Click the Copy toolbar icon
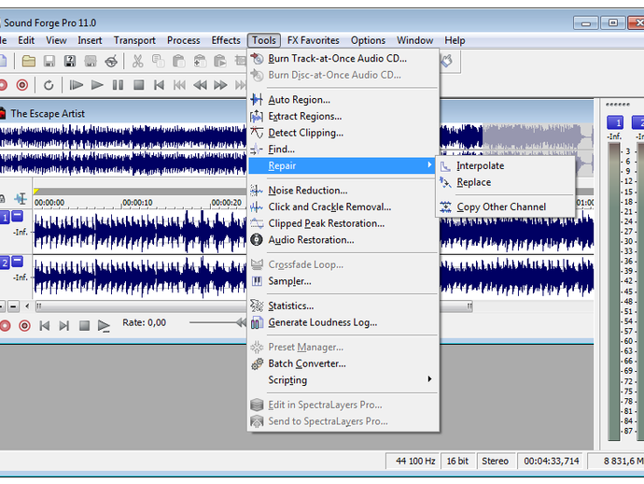644x484 pixels. tap(158, 62)
